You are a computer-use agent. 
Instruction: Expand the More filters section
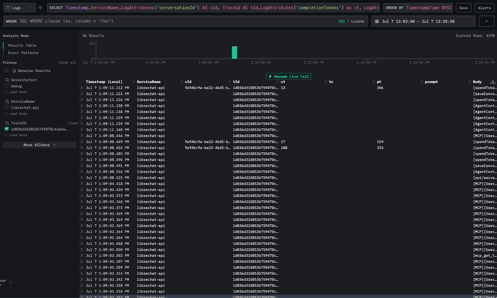[39, 145]
